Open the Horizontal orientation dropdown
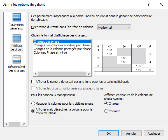This screenshot has width=168, height=140. pos(114,27)
